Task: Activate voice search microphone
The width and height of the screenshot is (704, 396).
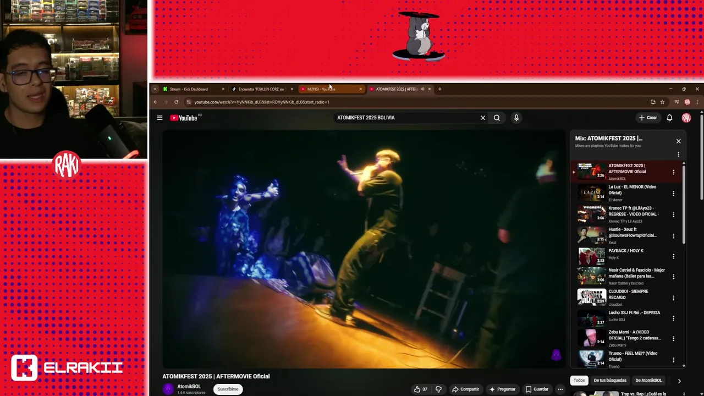Action: point(516,118)
